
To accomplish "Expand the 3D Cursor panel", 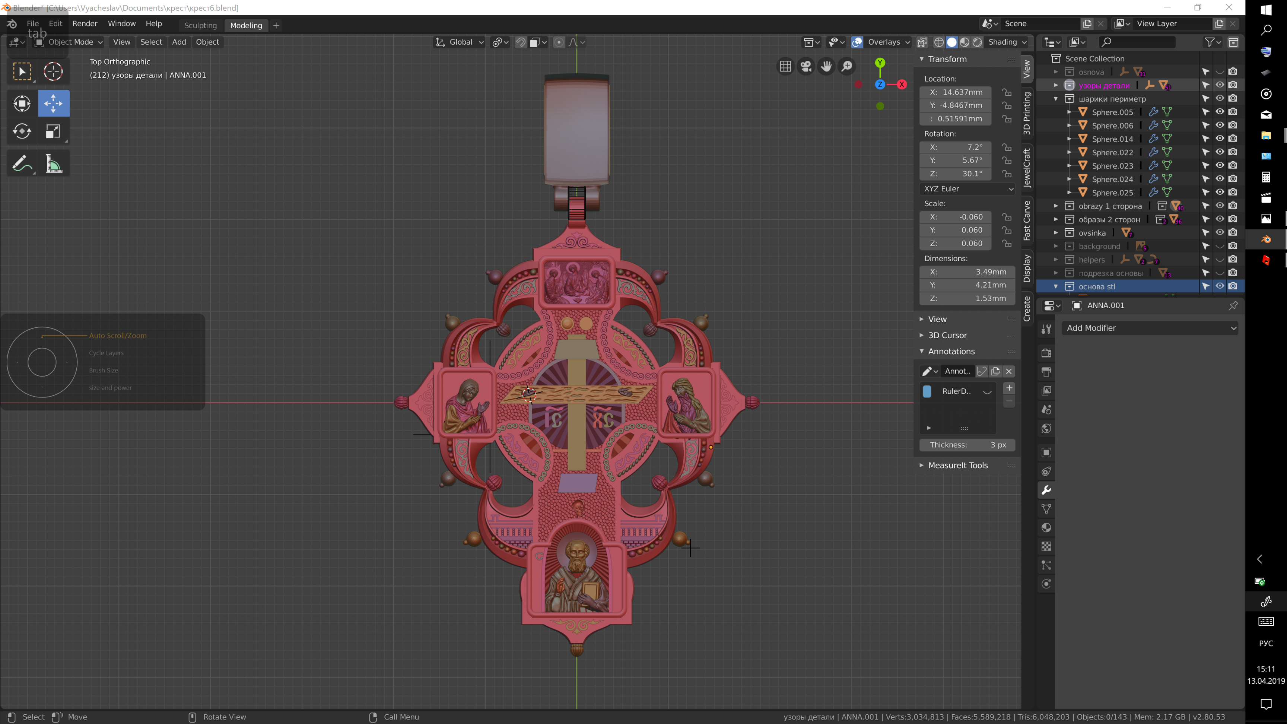I will coord(947,335).
